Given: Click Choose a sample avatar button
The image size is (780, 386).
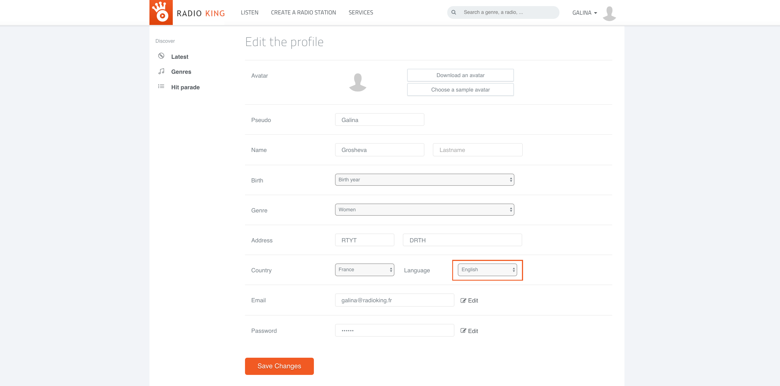Looking at the screenshot, I should (x=460, y=90).
